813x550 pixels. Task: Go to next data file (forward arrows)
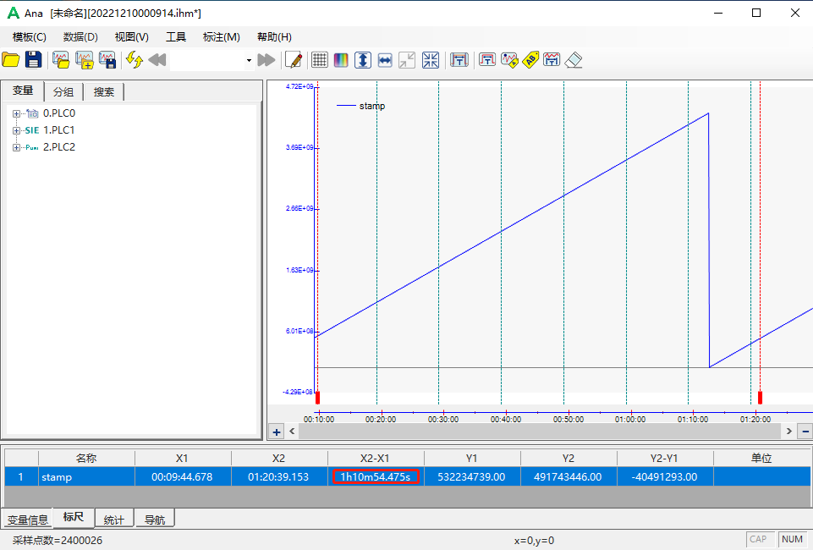266,60
